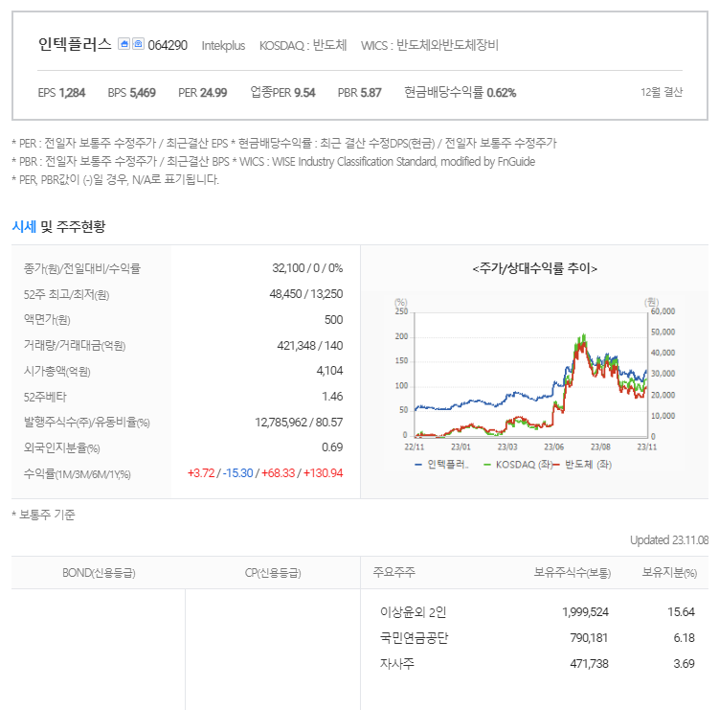The height and width of the screenshot is (710, 719).
Task: Click the red 반도체 (좌) legend entry
Action: point(582,465)
